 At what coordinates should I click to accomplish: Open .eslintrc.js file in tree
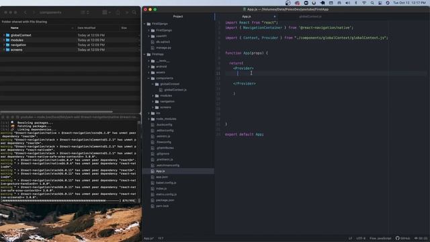click(163, 136)
